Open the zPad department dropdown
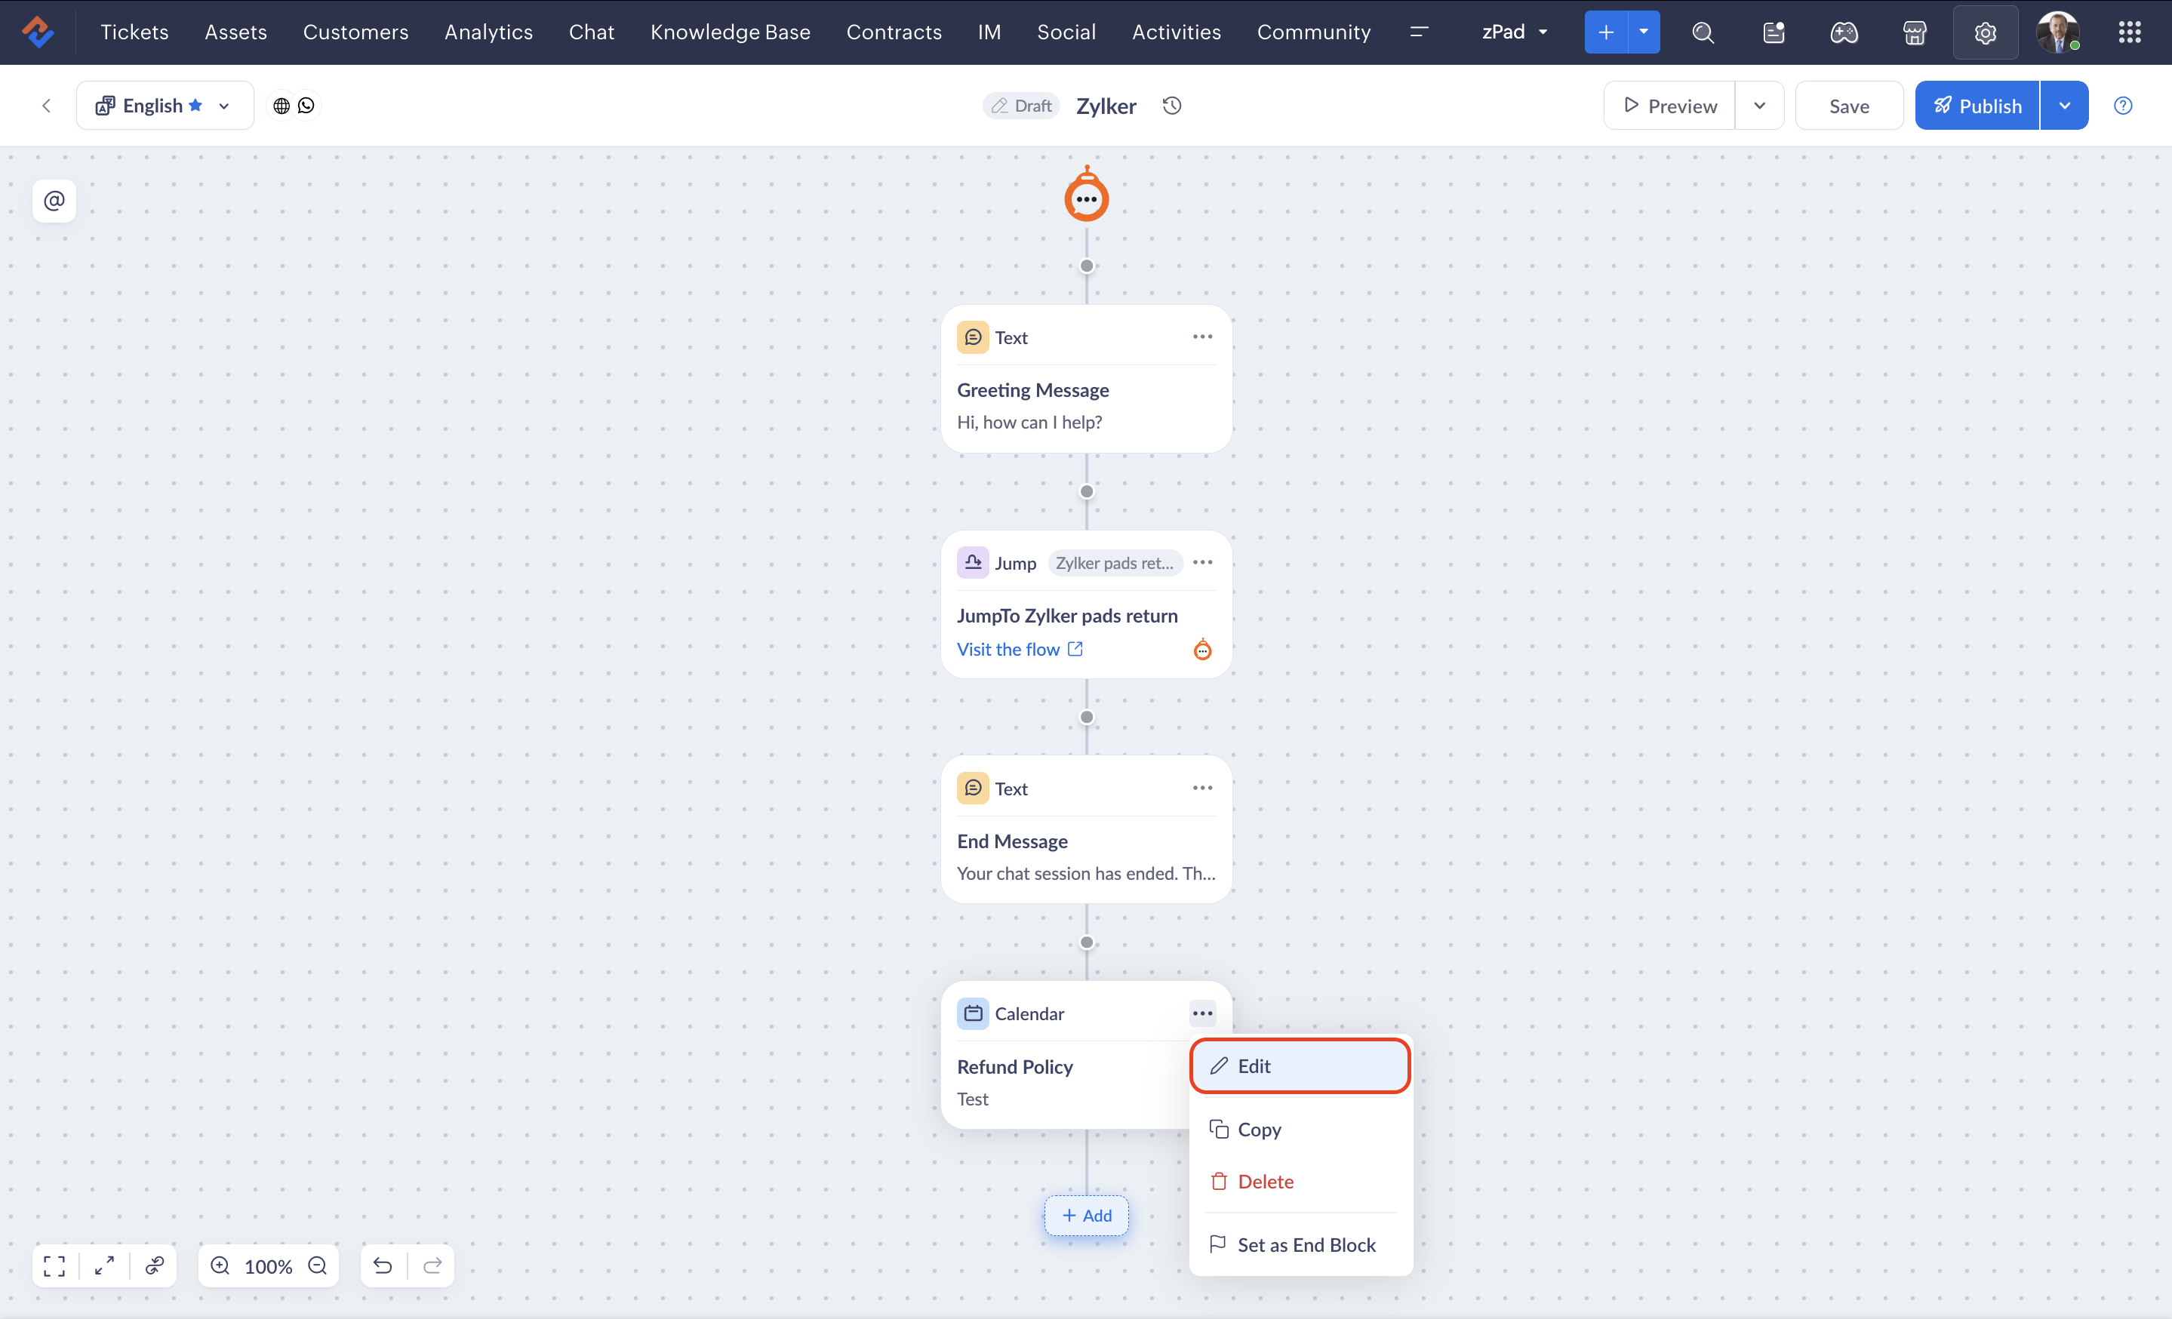 pos(1515,32)
